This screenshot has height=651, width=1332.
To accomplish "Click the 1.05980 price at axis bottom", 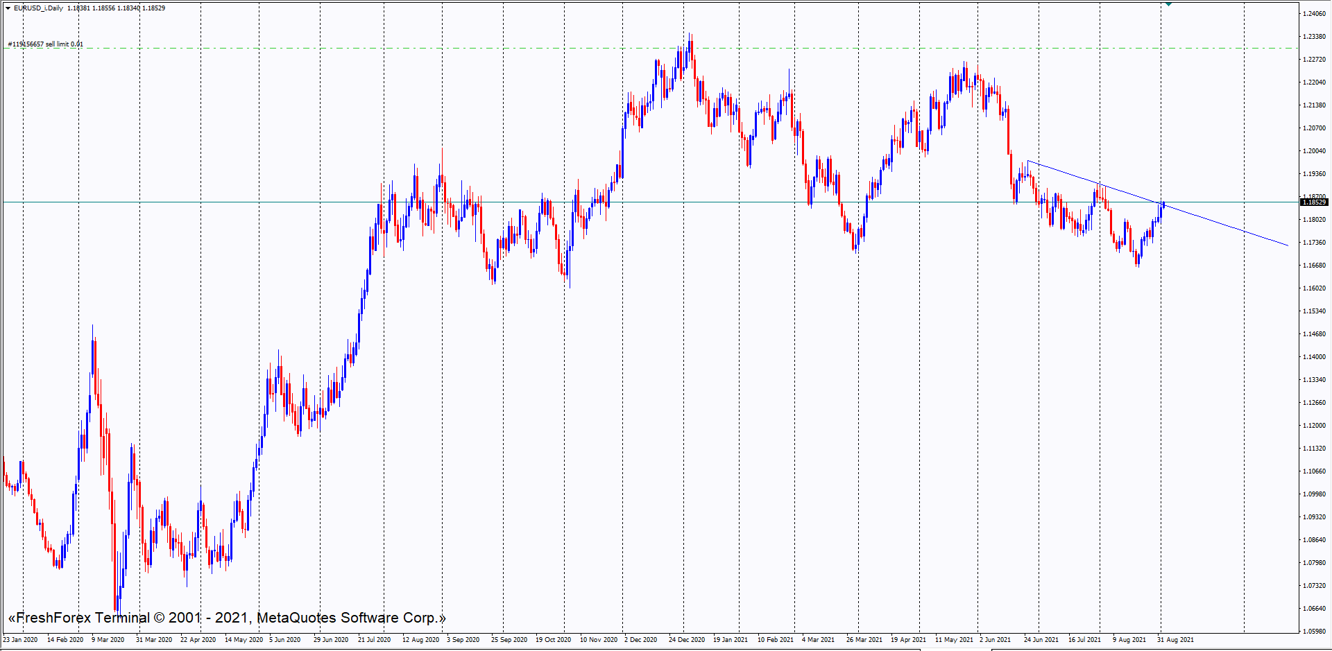I will click(x=1314, y=632).
